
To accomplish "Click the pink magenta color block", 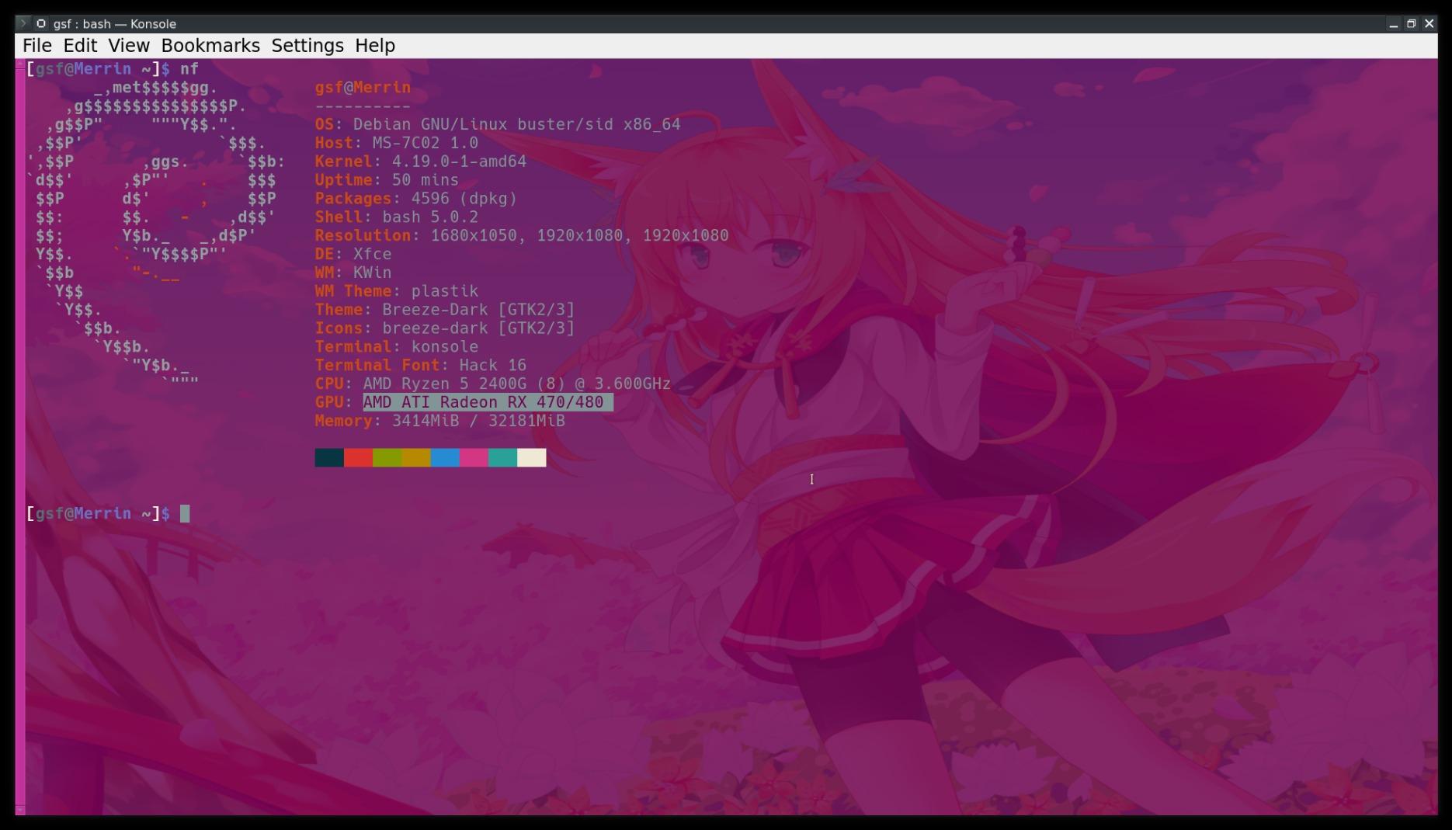I will tap(474, 458).
